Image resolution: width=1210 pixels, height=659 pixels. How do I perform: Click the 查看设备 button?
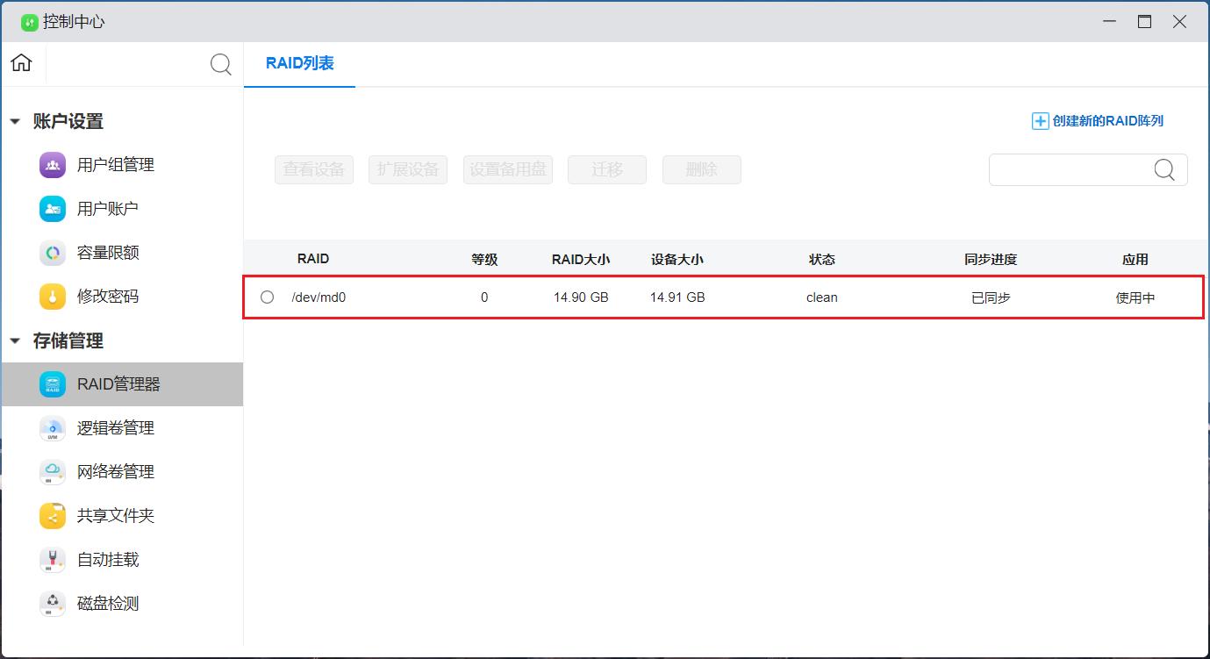tap(313, 170)
